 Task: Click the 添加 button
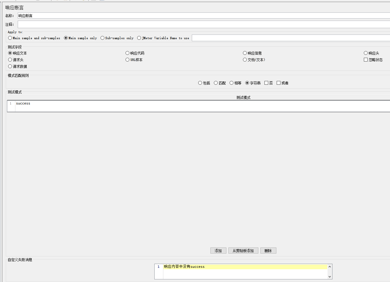point(218,251)
